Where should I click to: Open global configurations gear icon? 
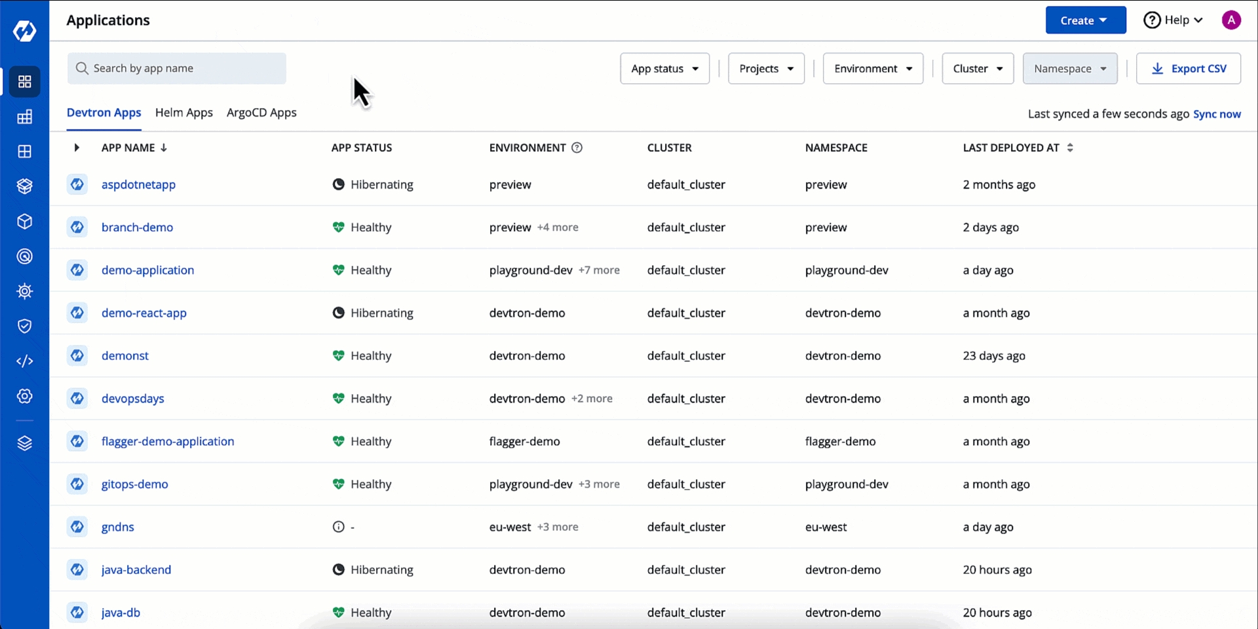pos(24,396)
